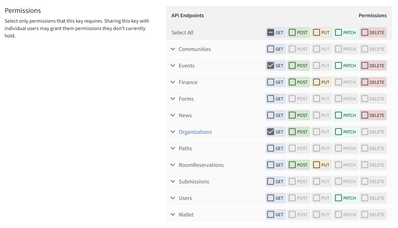Disable GET permission for Organizations

pyautogui.click(x=270, y=132)
